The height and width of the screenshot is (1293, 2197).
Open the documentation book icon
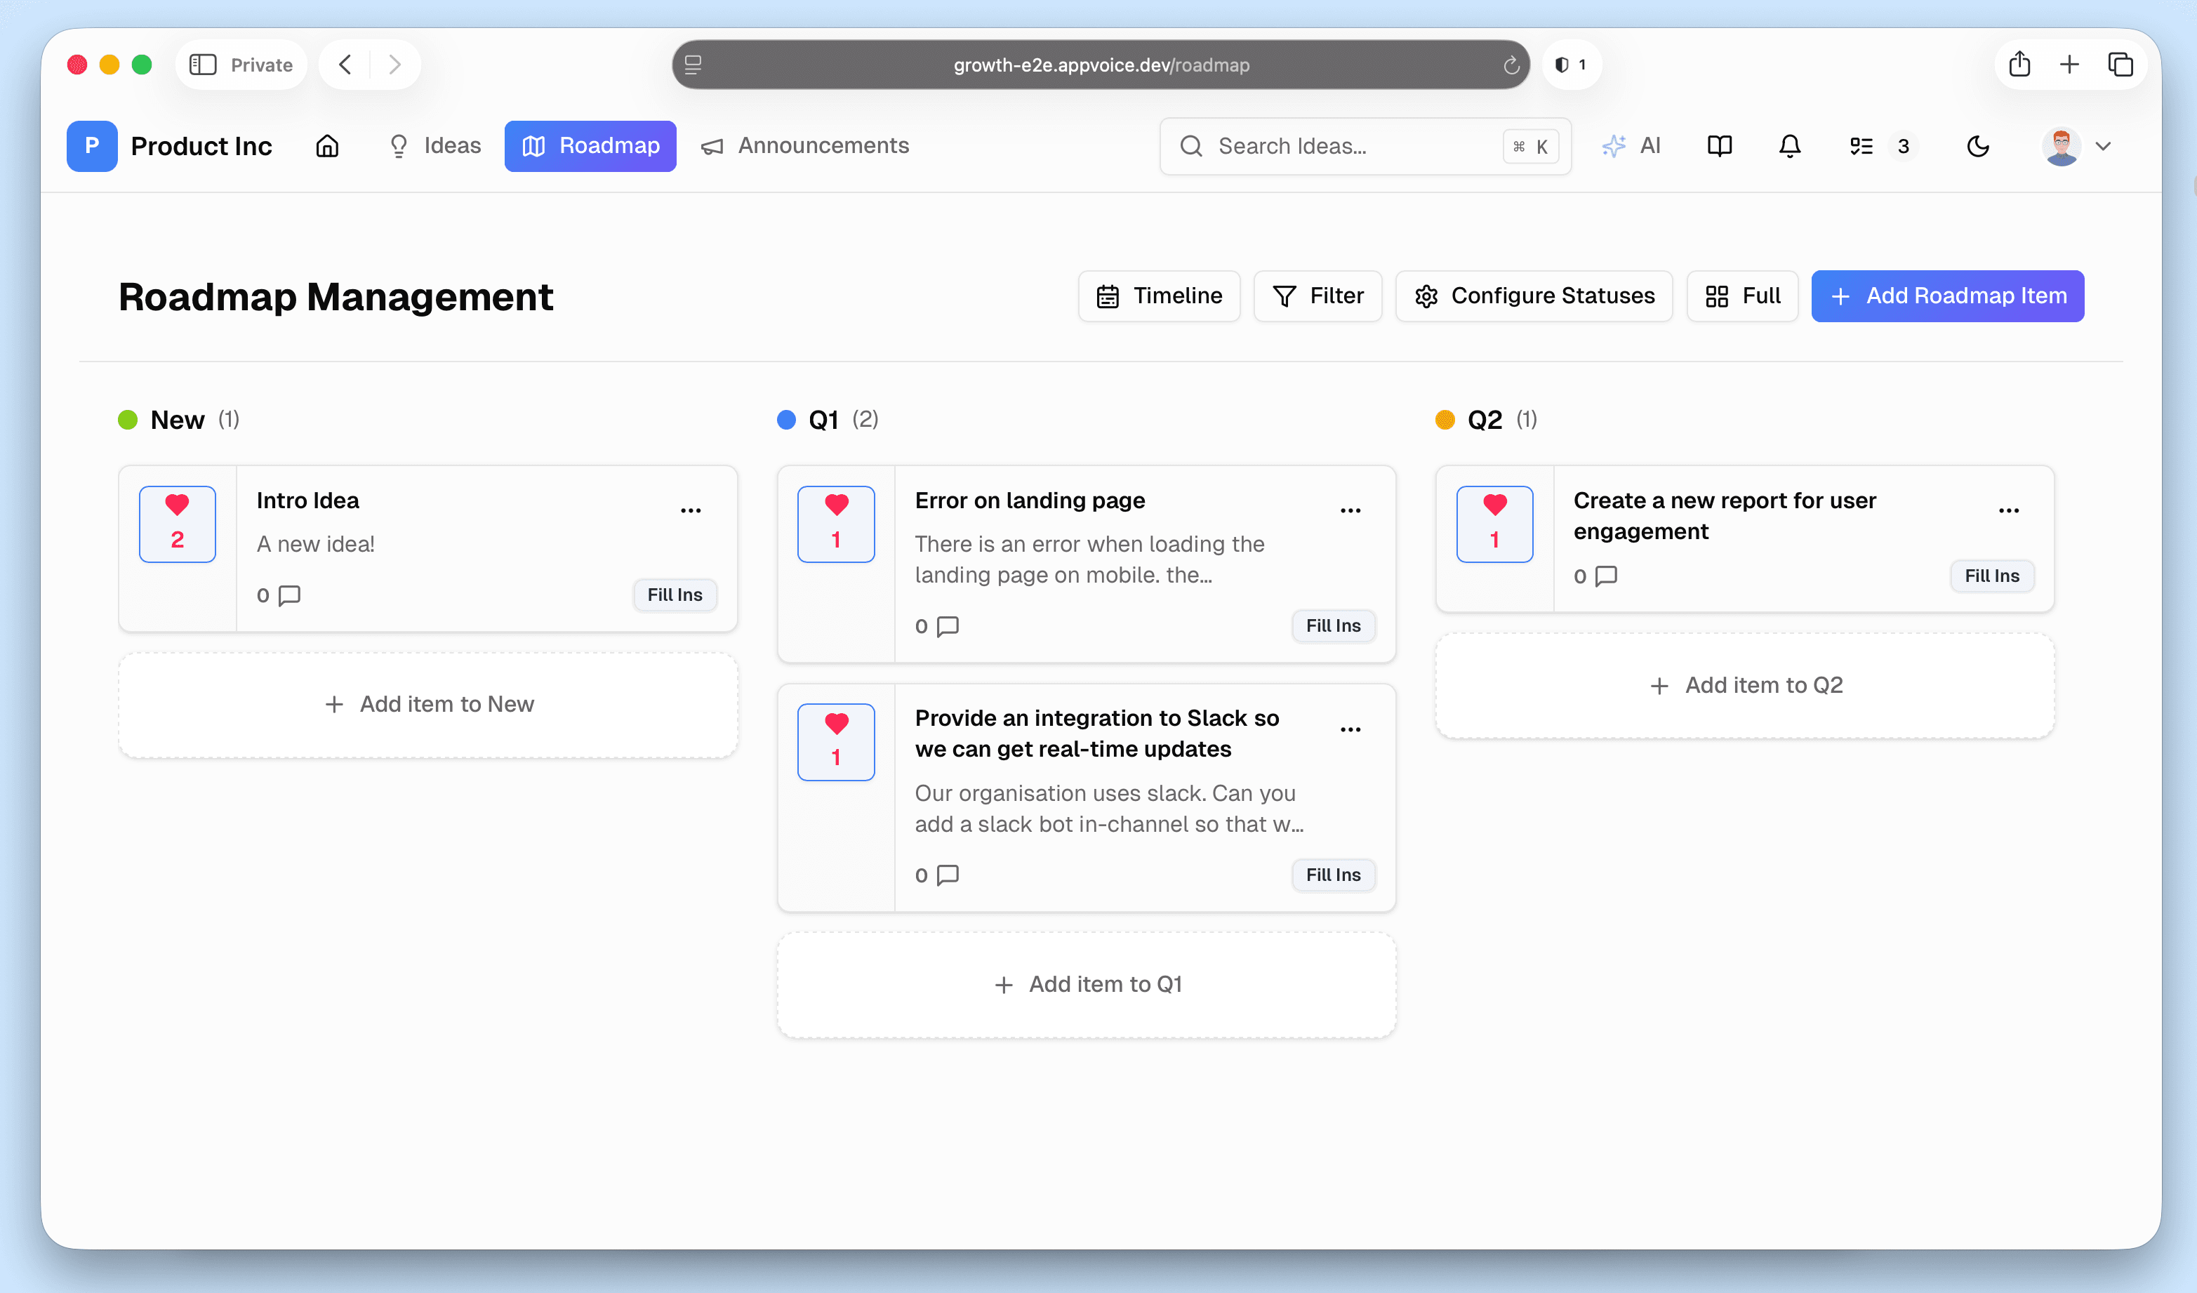(x=1718, y=145)
